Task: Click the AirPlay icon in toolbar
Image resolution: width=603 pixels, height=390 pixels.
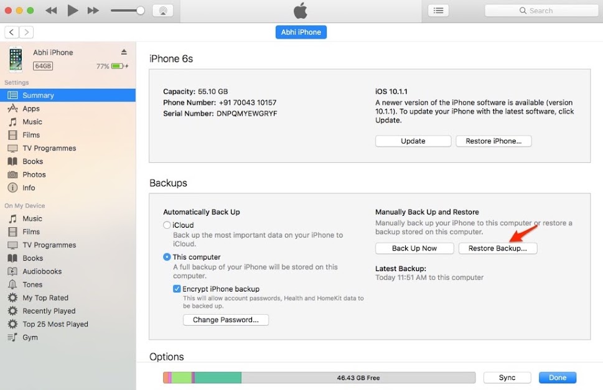Action: pos(162,11)
